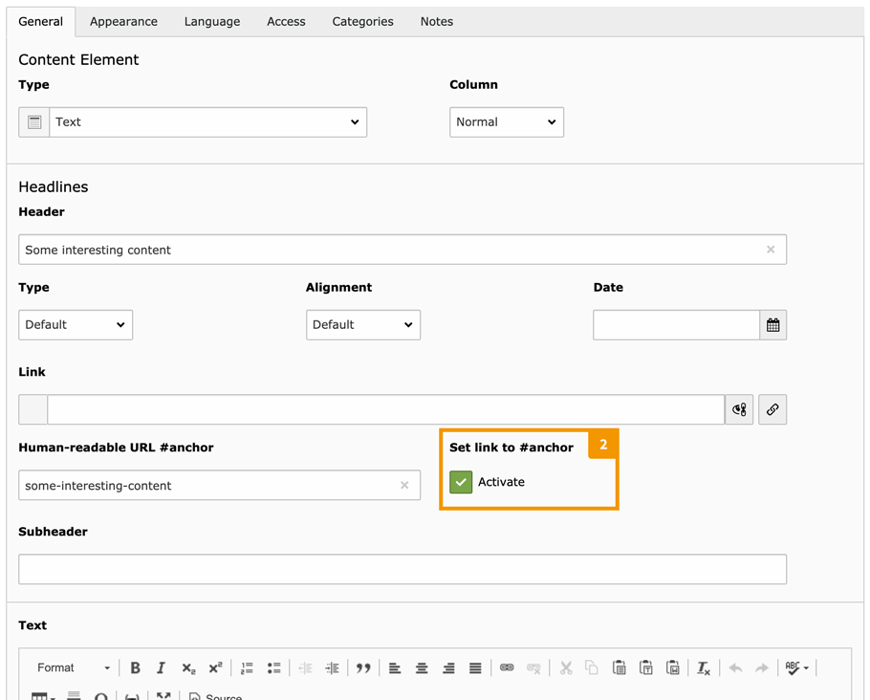
Task: Paste from Word
Action: click(x=672, y=667)
